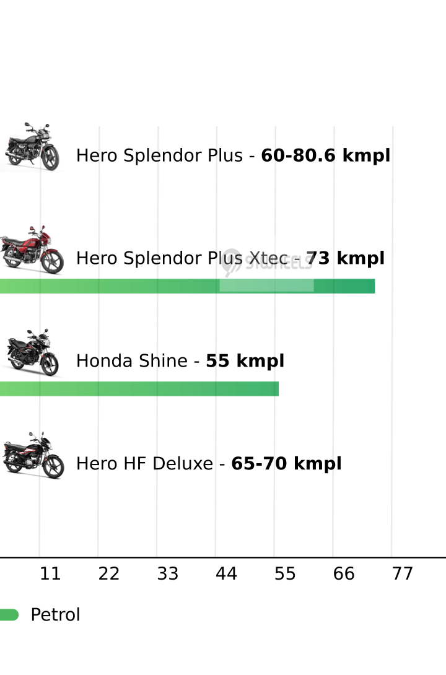Click the Hero Splendor Plus motorcycle image
The image size is (446, 675).
[x=31, y=147]
